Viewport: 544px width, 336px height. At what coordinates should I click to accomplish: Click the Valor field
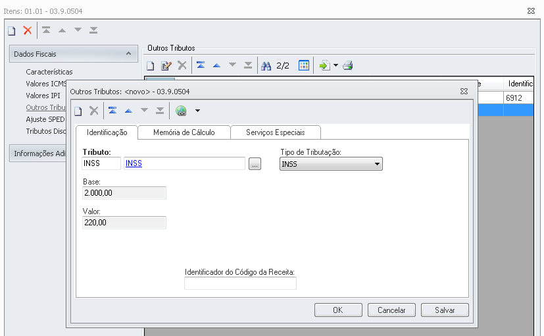(124, 223)
